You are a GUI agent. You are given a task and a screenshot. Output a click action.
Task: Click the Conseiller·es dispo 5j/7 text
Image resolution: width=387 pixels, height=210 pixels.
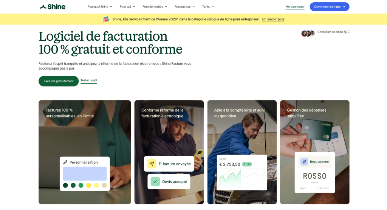point(333,32)
